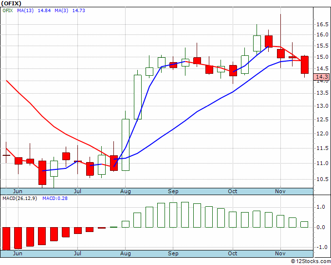Click the 12.0 price axis label
Viewport: 331px width, 265px height.
322,133
